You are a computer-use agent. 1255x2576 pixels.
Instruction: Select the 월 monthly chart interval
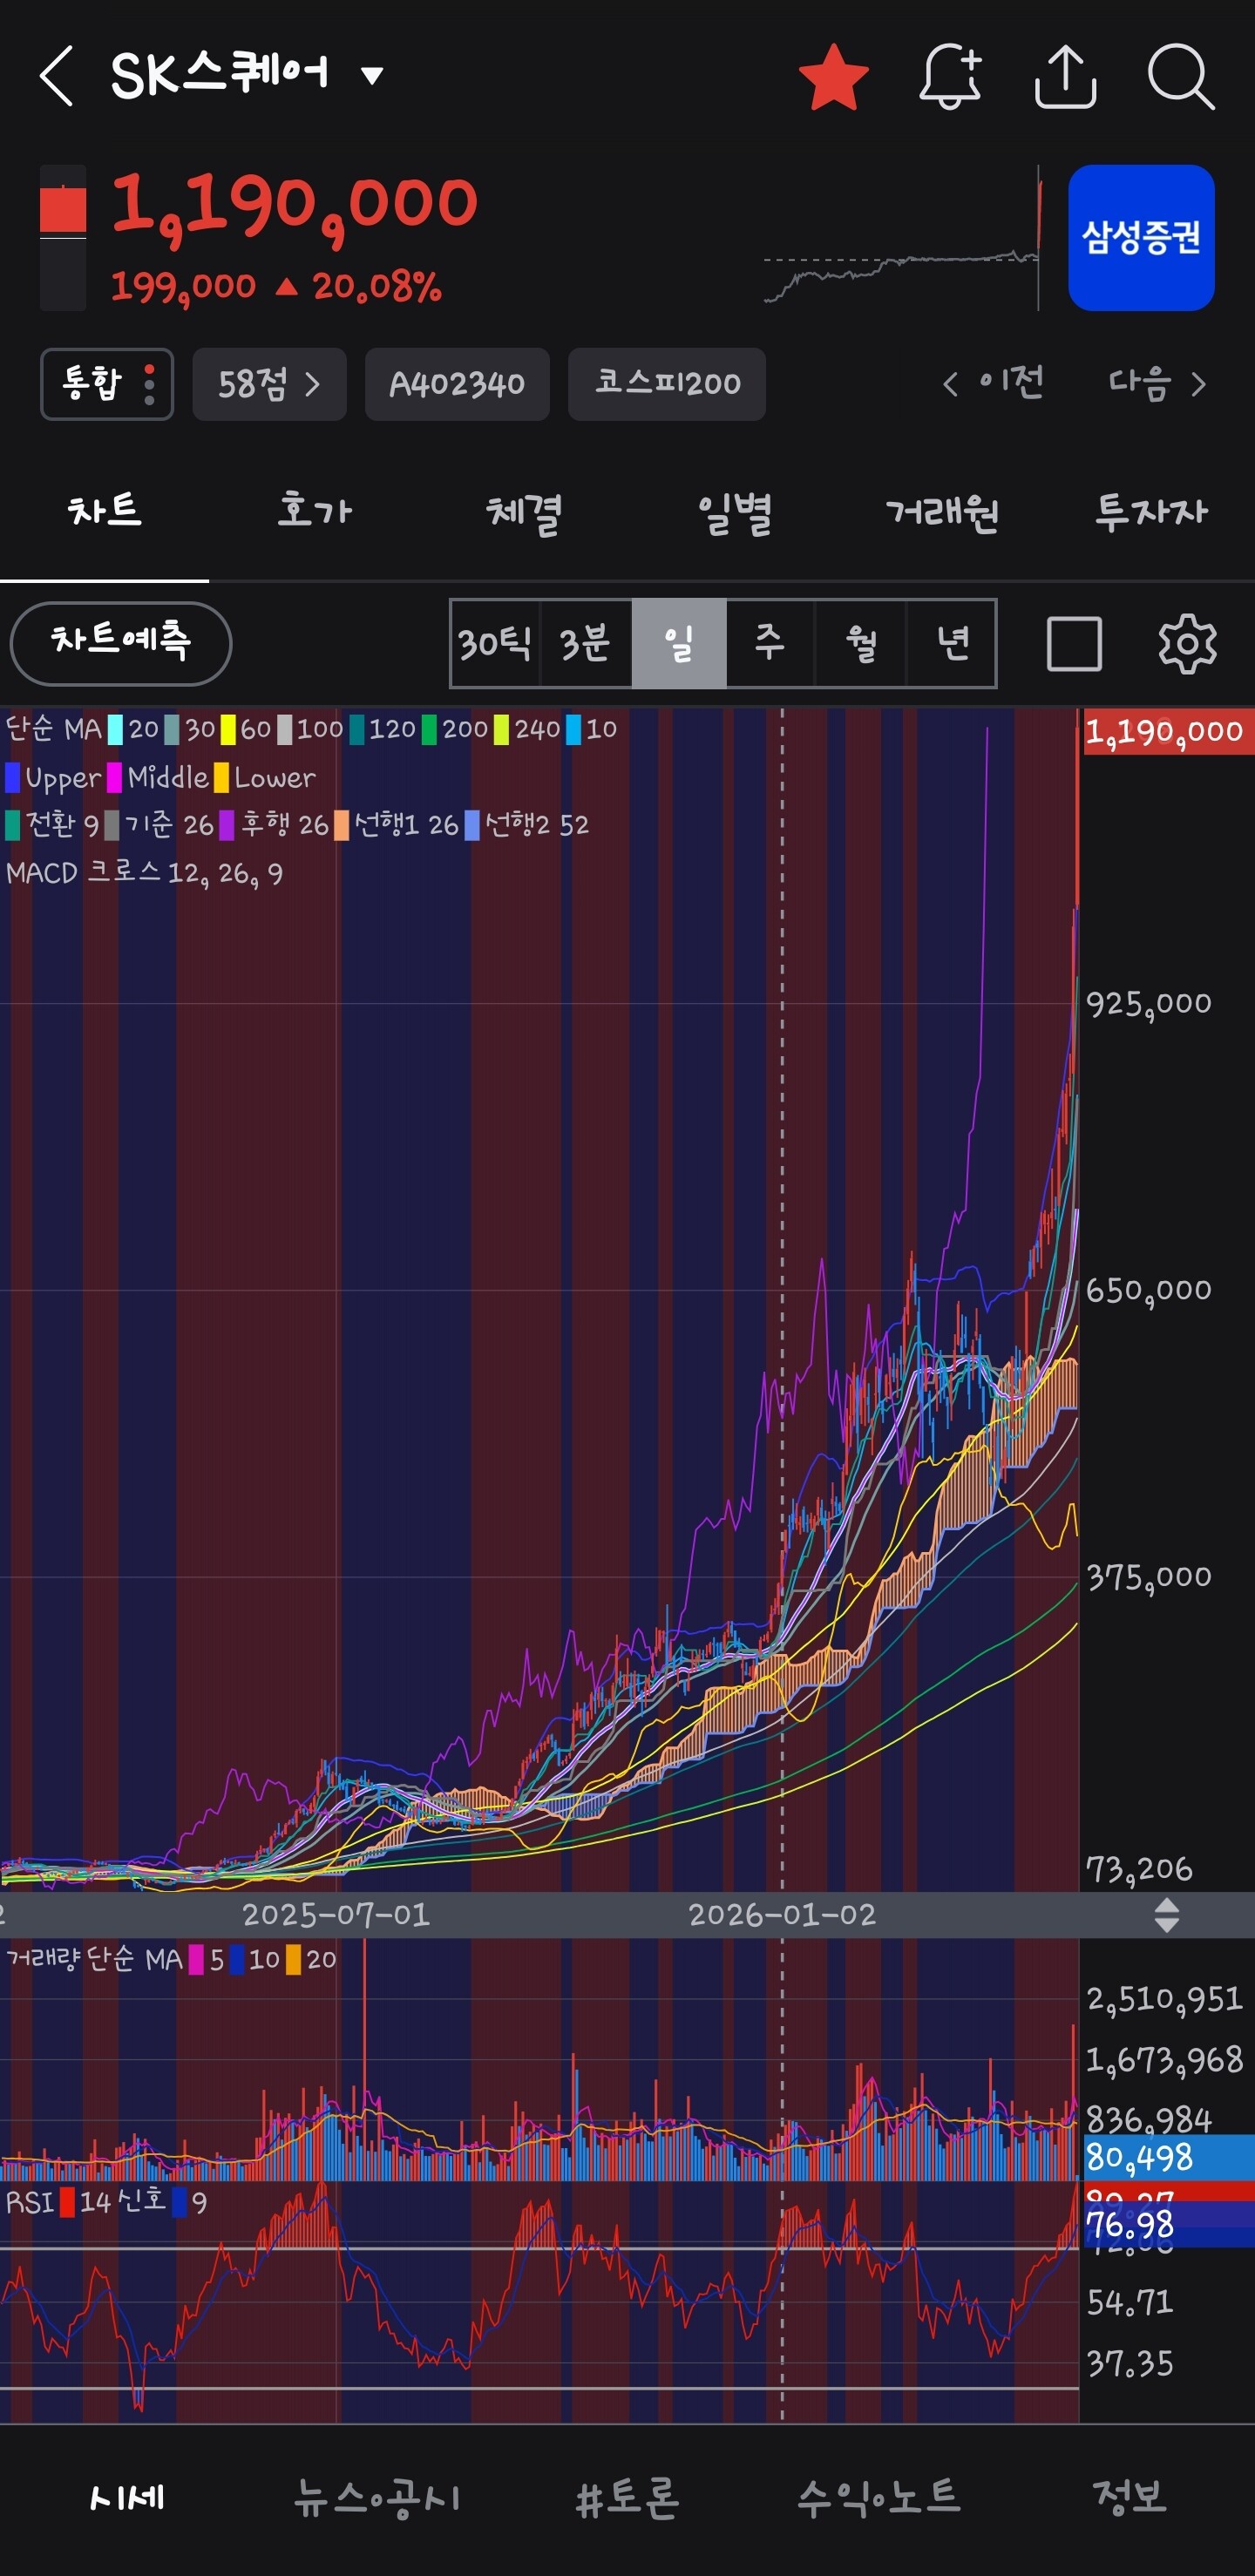tap(861, 643)
